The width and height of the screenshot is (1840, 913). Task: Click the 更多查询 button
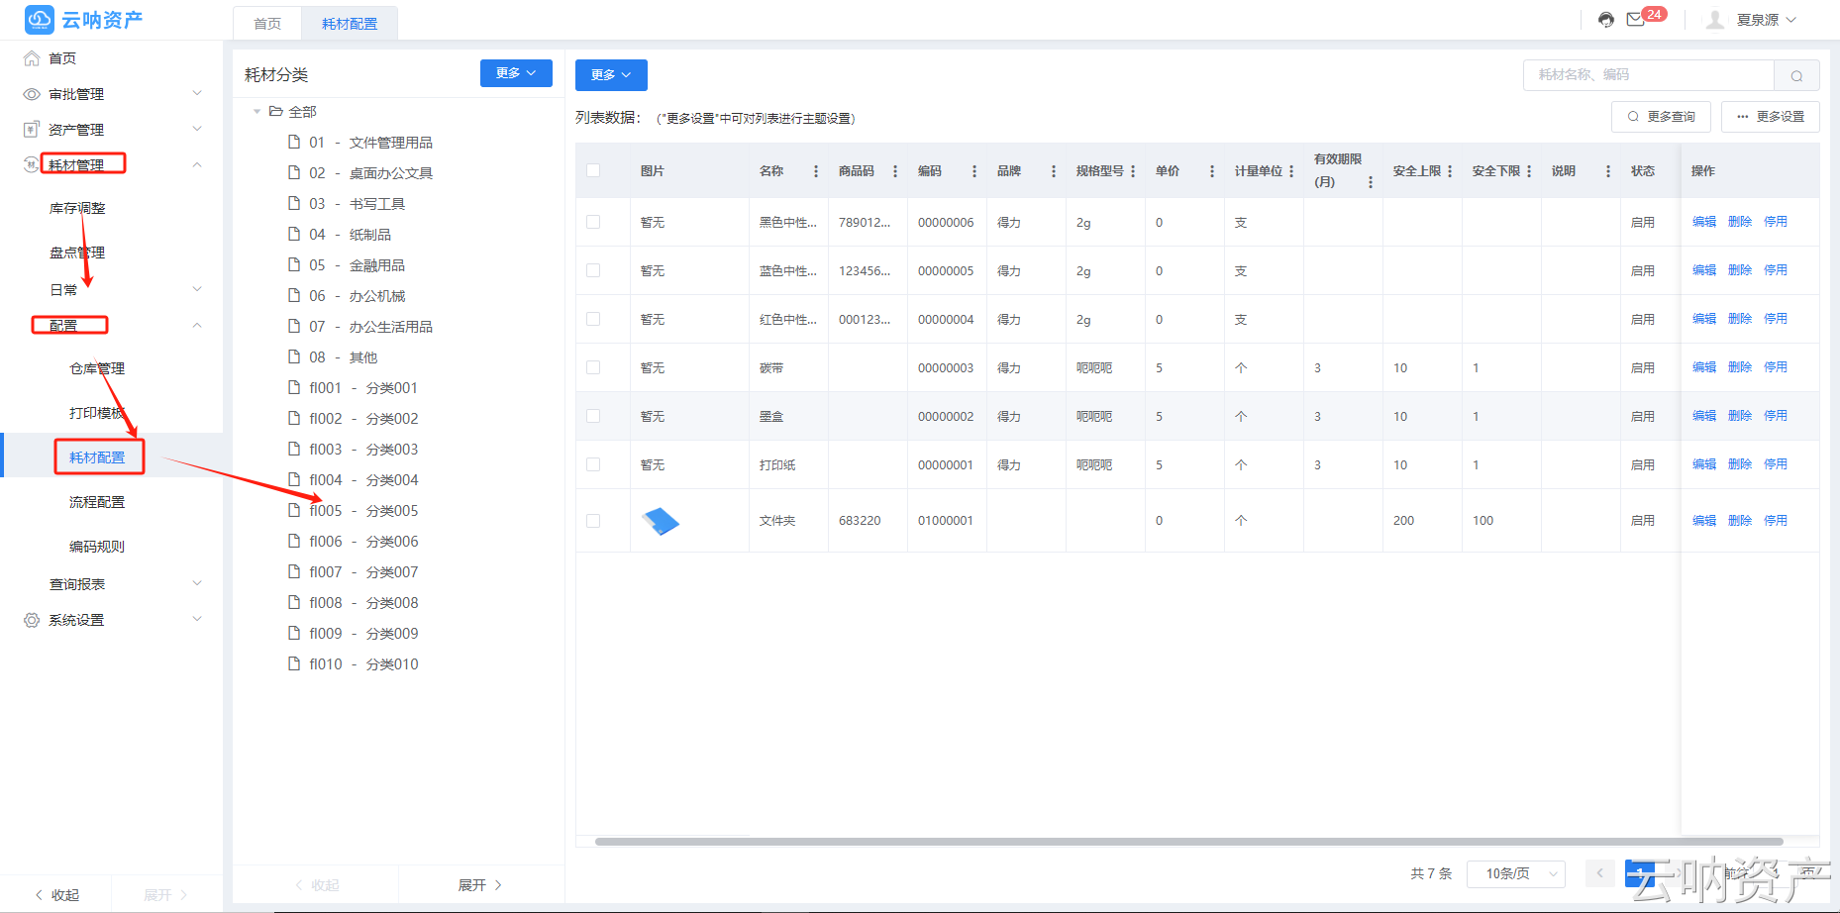[1662, 117]
